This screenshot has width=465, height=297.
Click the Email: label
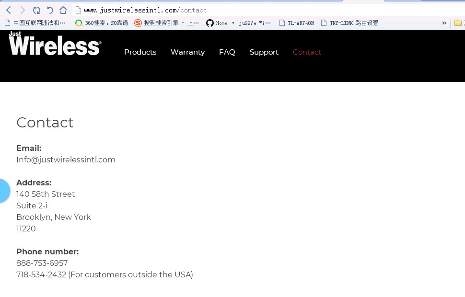[29, 148]
